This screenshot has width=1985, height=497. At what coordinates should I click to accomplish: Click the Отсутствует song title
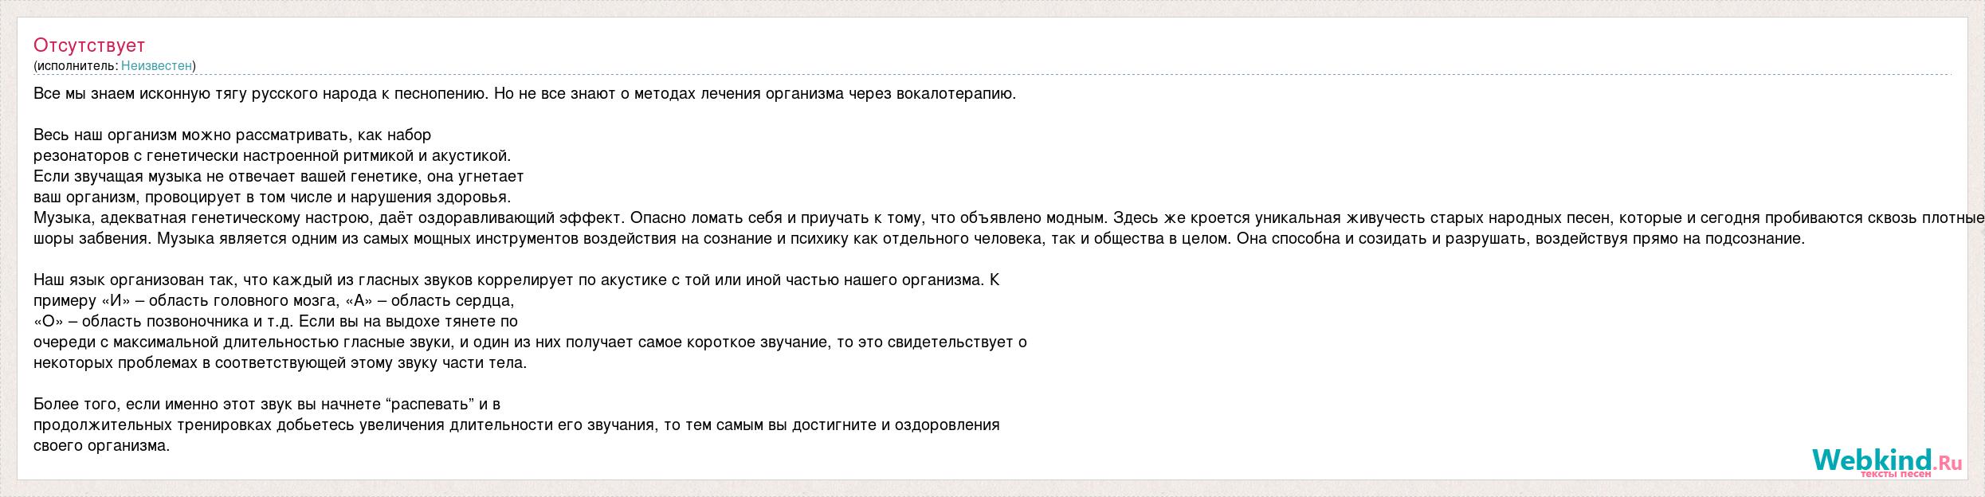point(89,45)
